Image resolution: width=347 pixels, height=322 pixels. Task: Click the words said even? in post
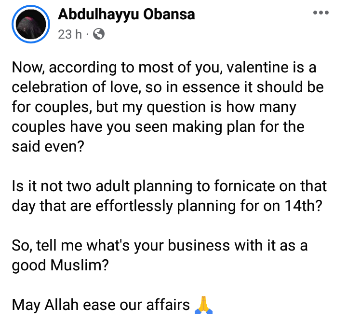[48, 146]
